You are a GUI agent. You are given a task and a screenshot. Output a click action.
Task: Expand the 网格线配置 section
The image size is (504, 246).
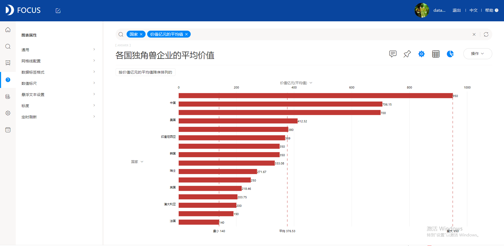coord(58,61)
